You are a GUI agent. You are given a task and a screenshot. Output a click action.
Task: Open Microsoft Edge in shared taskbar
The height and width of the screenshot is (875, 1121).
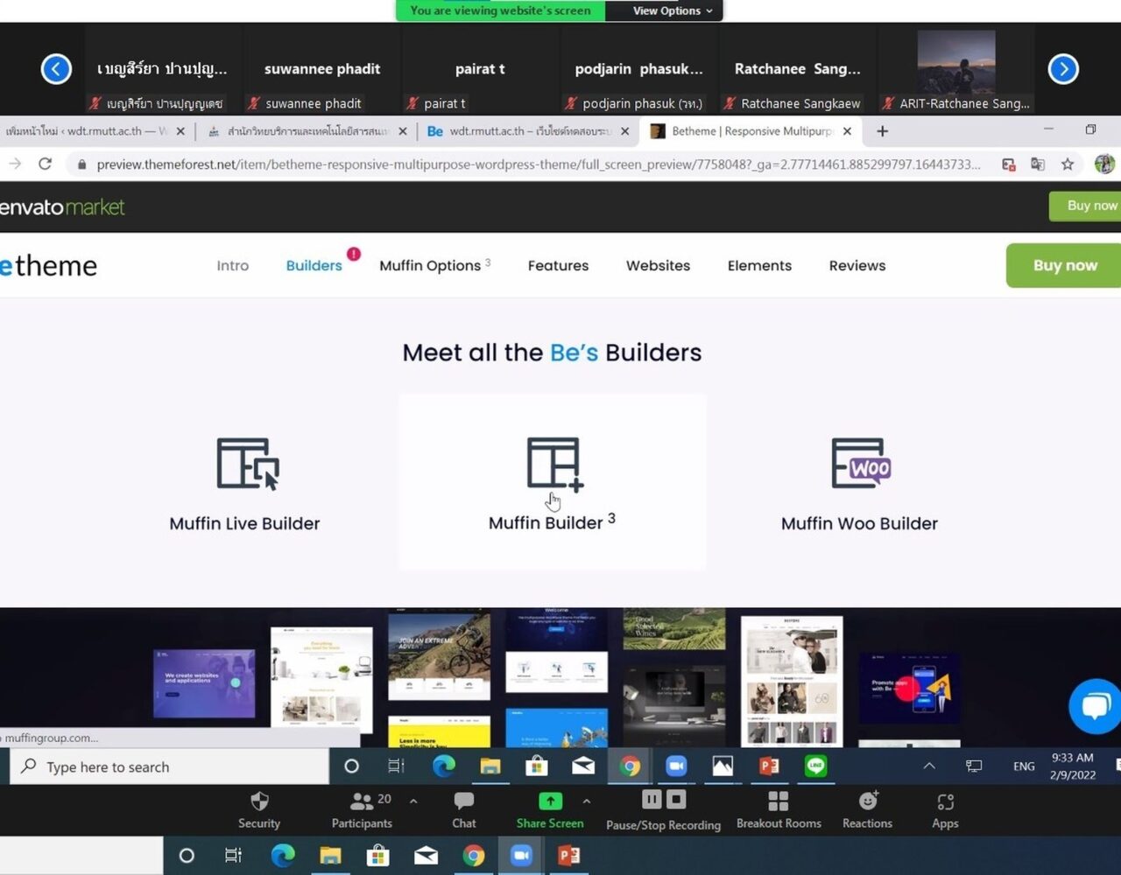[x=444, y=766]
